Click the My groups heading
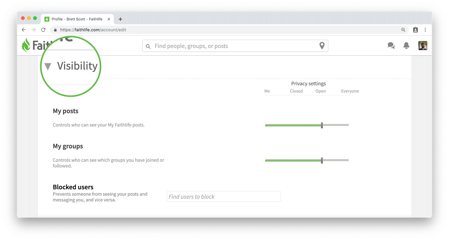Screen dimensions: 449x240 68,146
